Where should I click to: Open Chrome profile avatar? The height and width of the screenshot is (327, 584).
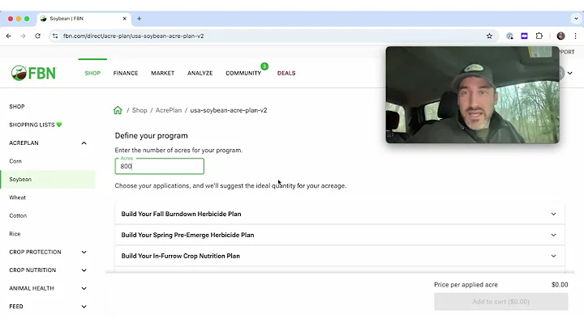point(561,36)
